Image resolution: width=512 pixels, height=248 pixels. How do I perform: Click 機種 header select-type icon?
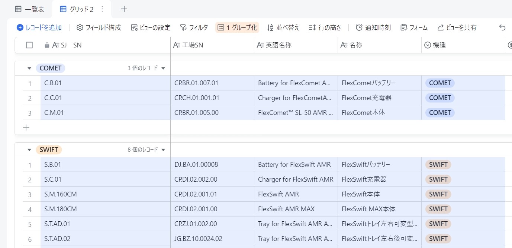pos(428,45)
